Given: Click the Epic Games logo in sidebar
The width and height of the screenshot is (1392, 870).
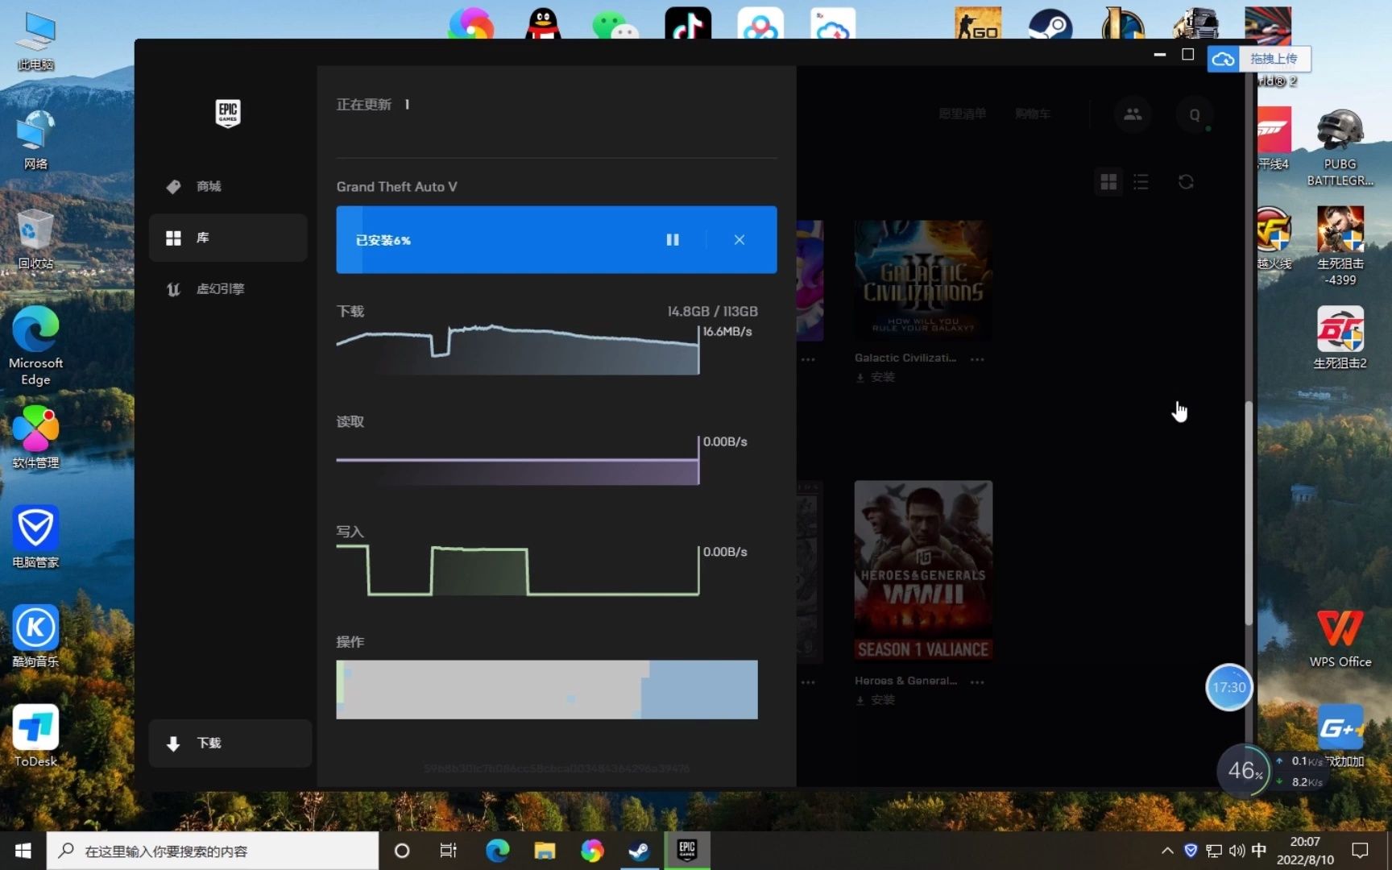Looking at the screenshot, I should tap(228, 114).
